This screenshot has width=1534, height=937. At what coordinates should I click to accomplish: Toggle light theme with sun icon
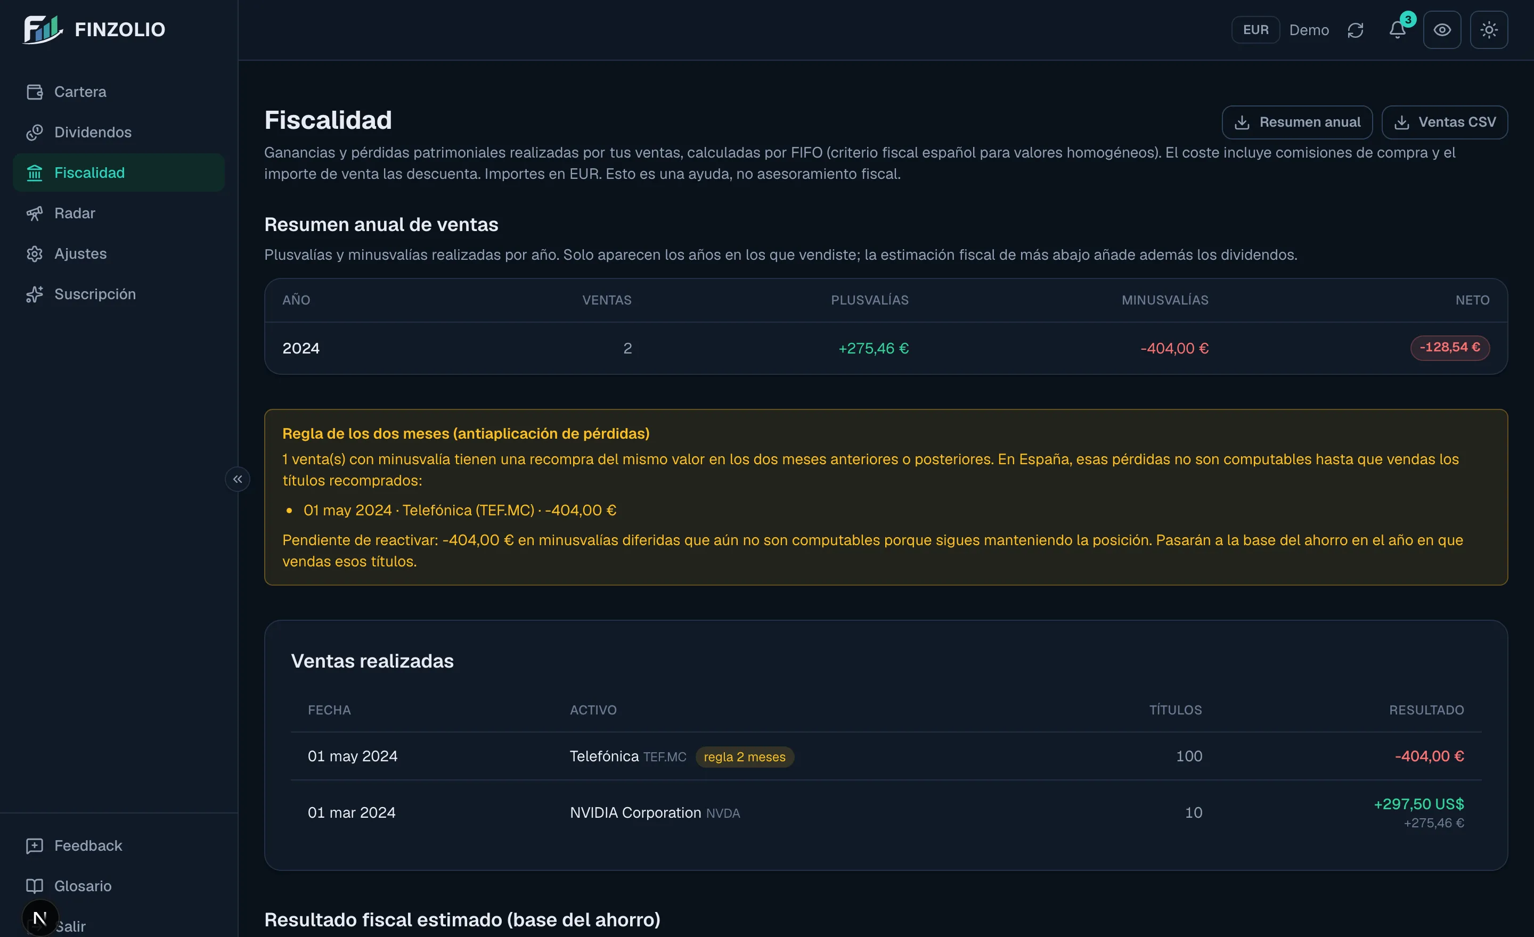1489,30
